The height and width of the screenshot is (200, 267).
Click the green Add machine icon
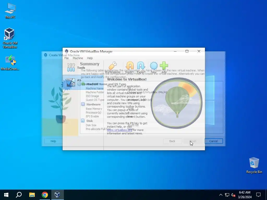164,67
